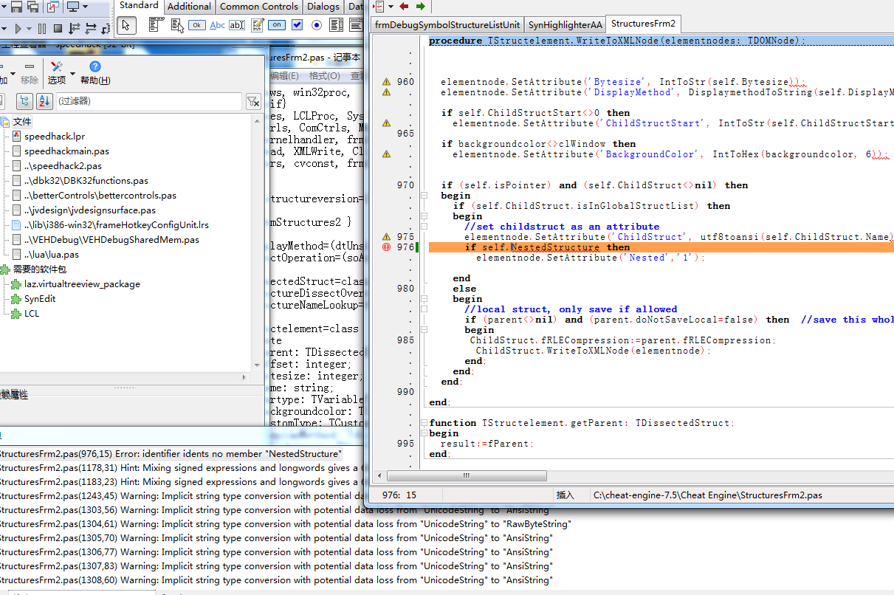The width and height of the screenshot is (894, 595).
Task: Choose the TMemo component icon
Action: tap(258, 25)
